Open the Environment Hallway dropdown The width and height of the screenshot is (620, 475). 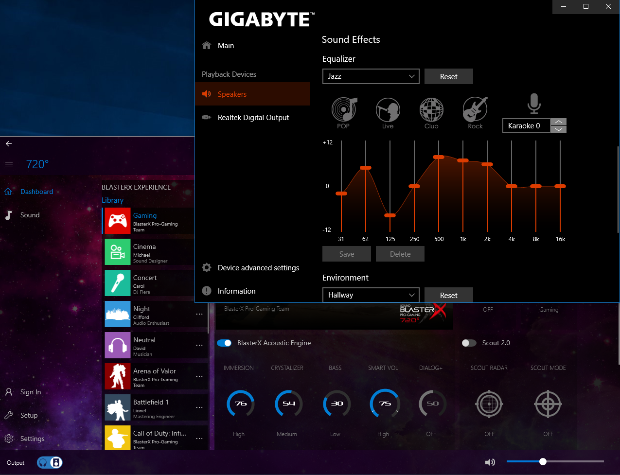371,295
